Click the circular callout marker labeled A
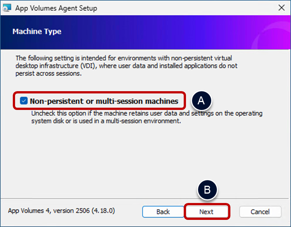 click(x=201, y=101)
